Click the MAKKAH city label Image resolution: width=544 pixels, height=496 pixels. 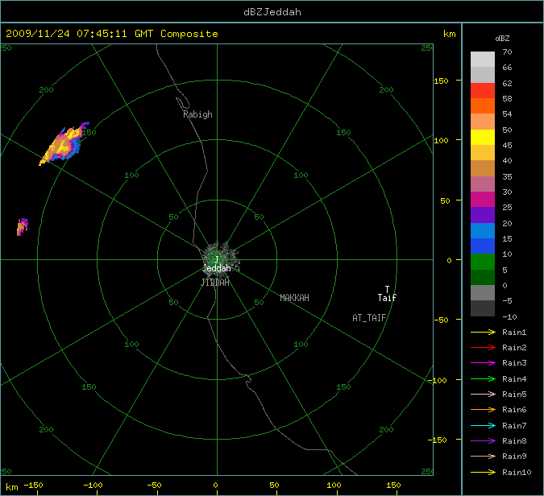tap(294, 298)
